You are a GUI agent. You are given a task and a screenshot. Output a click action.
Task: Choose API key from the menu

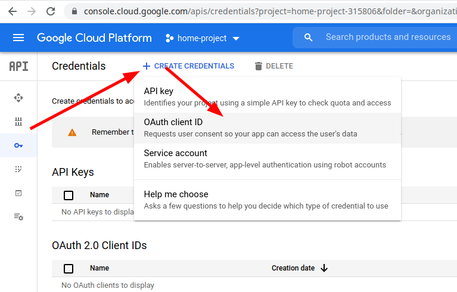[x=268, y=97]
